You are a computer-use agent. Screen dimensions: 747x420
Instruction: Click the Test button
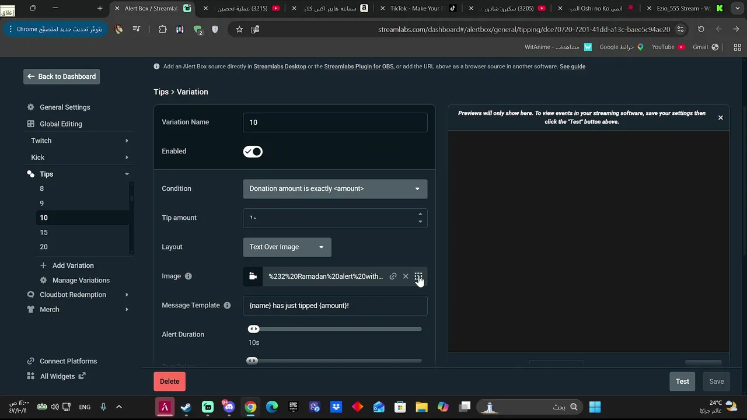point(682,381)
